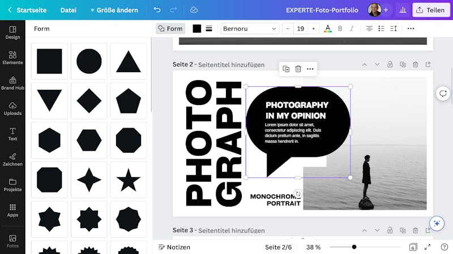This screenshot has width=453, height=254.
Task: Insert the five-pointed star shape
Action: [129, 179]
